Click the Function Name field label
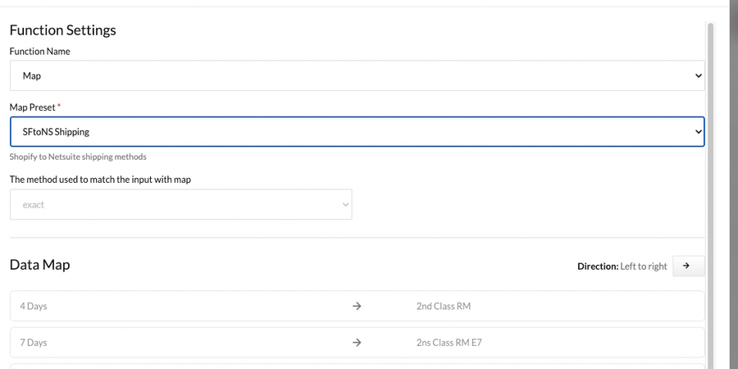738x369 pixels. coord(39,51)
